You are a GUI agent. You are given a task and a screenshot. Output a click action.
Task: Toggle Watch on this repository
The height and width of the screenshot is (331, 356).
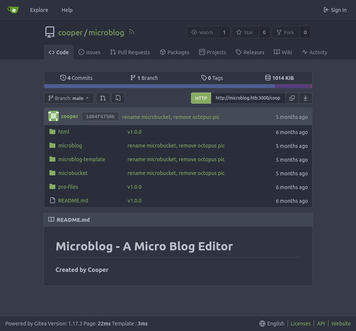tap(203, 32)
